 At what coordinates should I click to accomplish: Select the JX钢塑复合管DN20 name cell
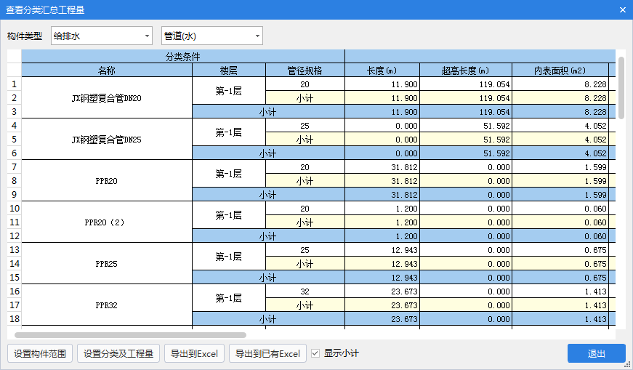click(107, 98)
